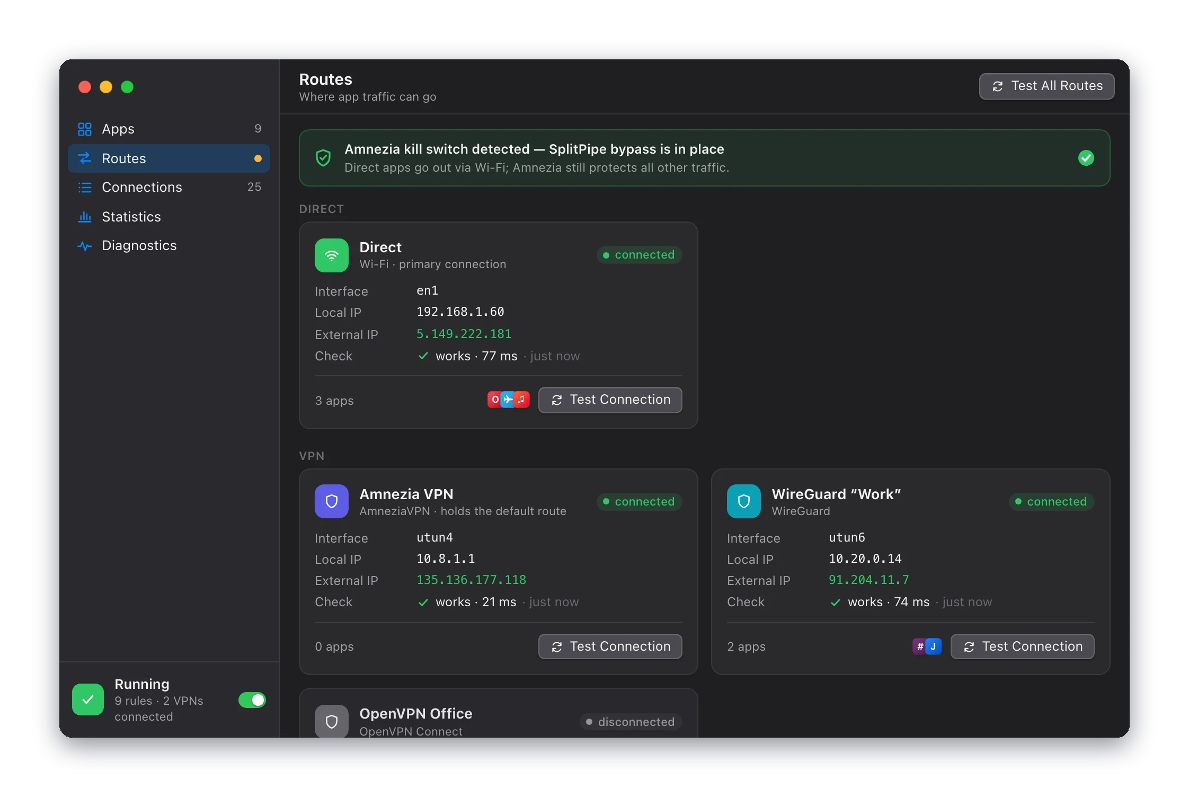
Task: Click the "3 apps" label on Direct card
Action: [x=334, y=401]
